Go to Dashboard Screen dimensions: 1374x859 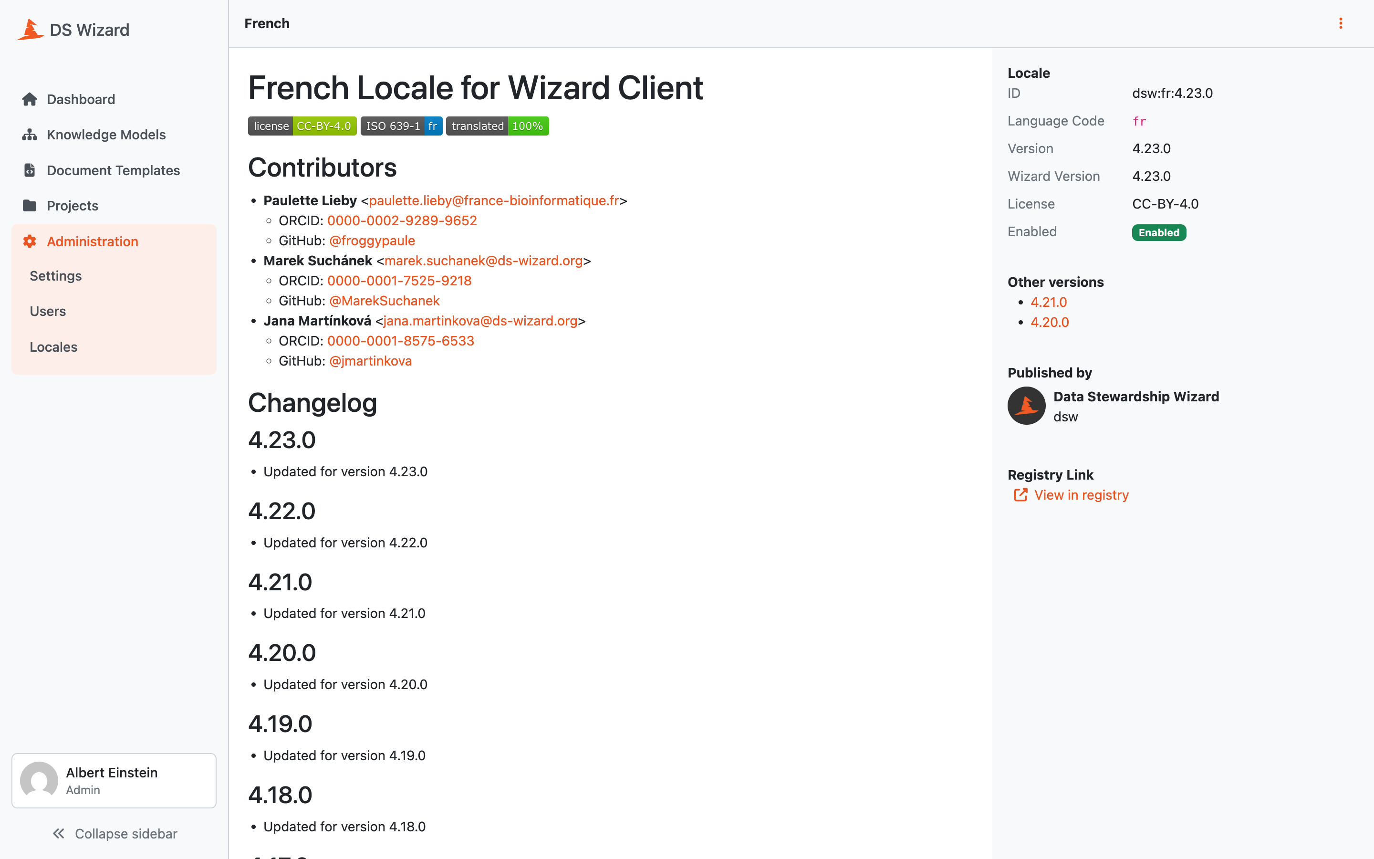point(114,99)
